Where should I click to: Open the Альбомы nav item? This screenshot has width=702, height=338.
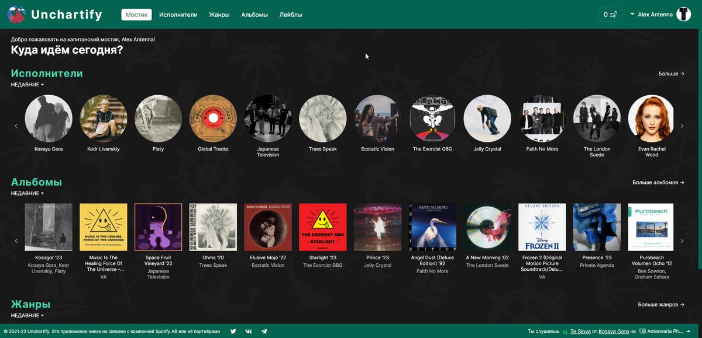point(254,15)
